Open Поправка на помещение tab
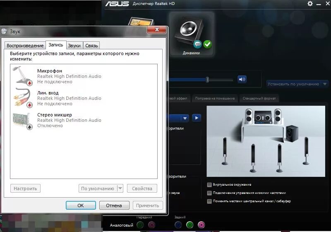 tap(215, 98)
